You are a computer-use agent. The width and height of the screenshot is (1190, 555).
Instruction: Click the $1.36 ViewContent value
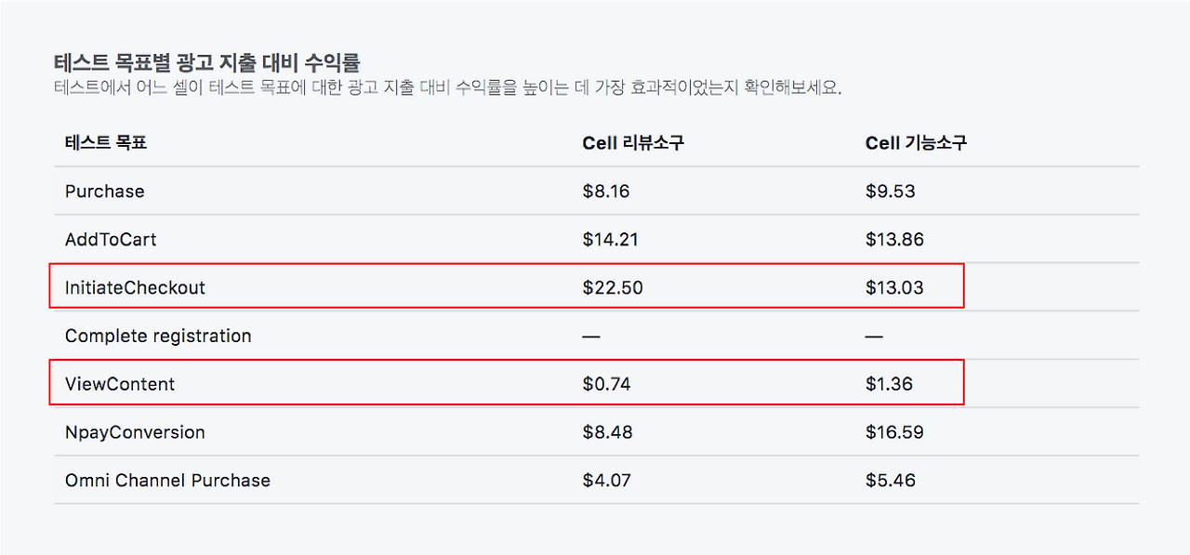(889, 385)
